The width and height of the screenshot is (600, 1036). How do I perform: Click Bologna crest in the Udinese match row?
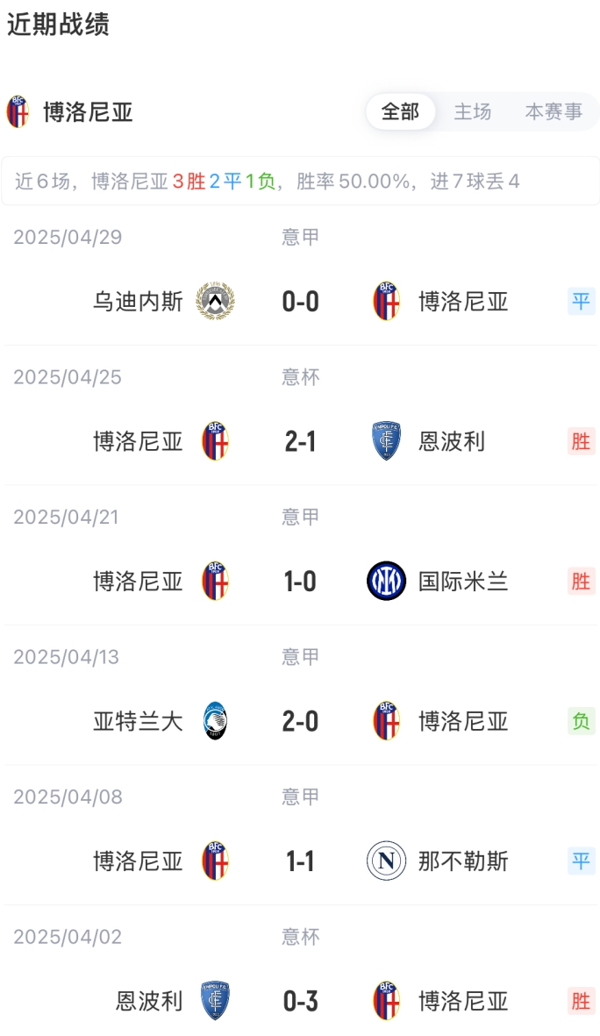(386, 302)
